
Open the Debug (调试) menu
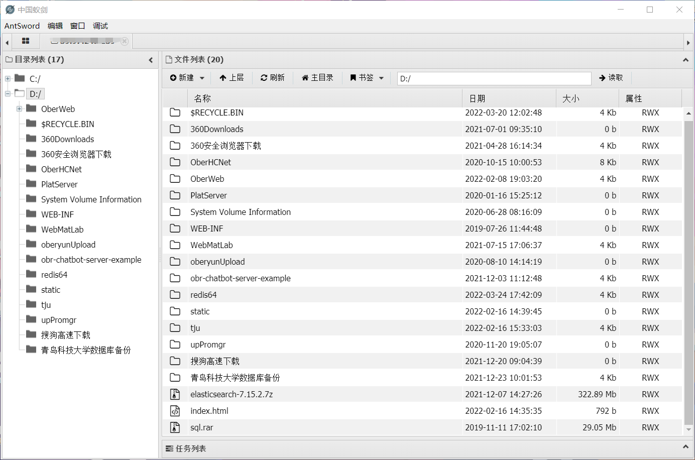pyautogui.click(x=100, y=26)
